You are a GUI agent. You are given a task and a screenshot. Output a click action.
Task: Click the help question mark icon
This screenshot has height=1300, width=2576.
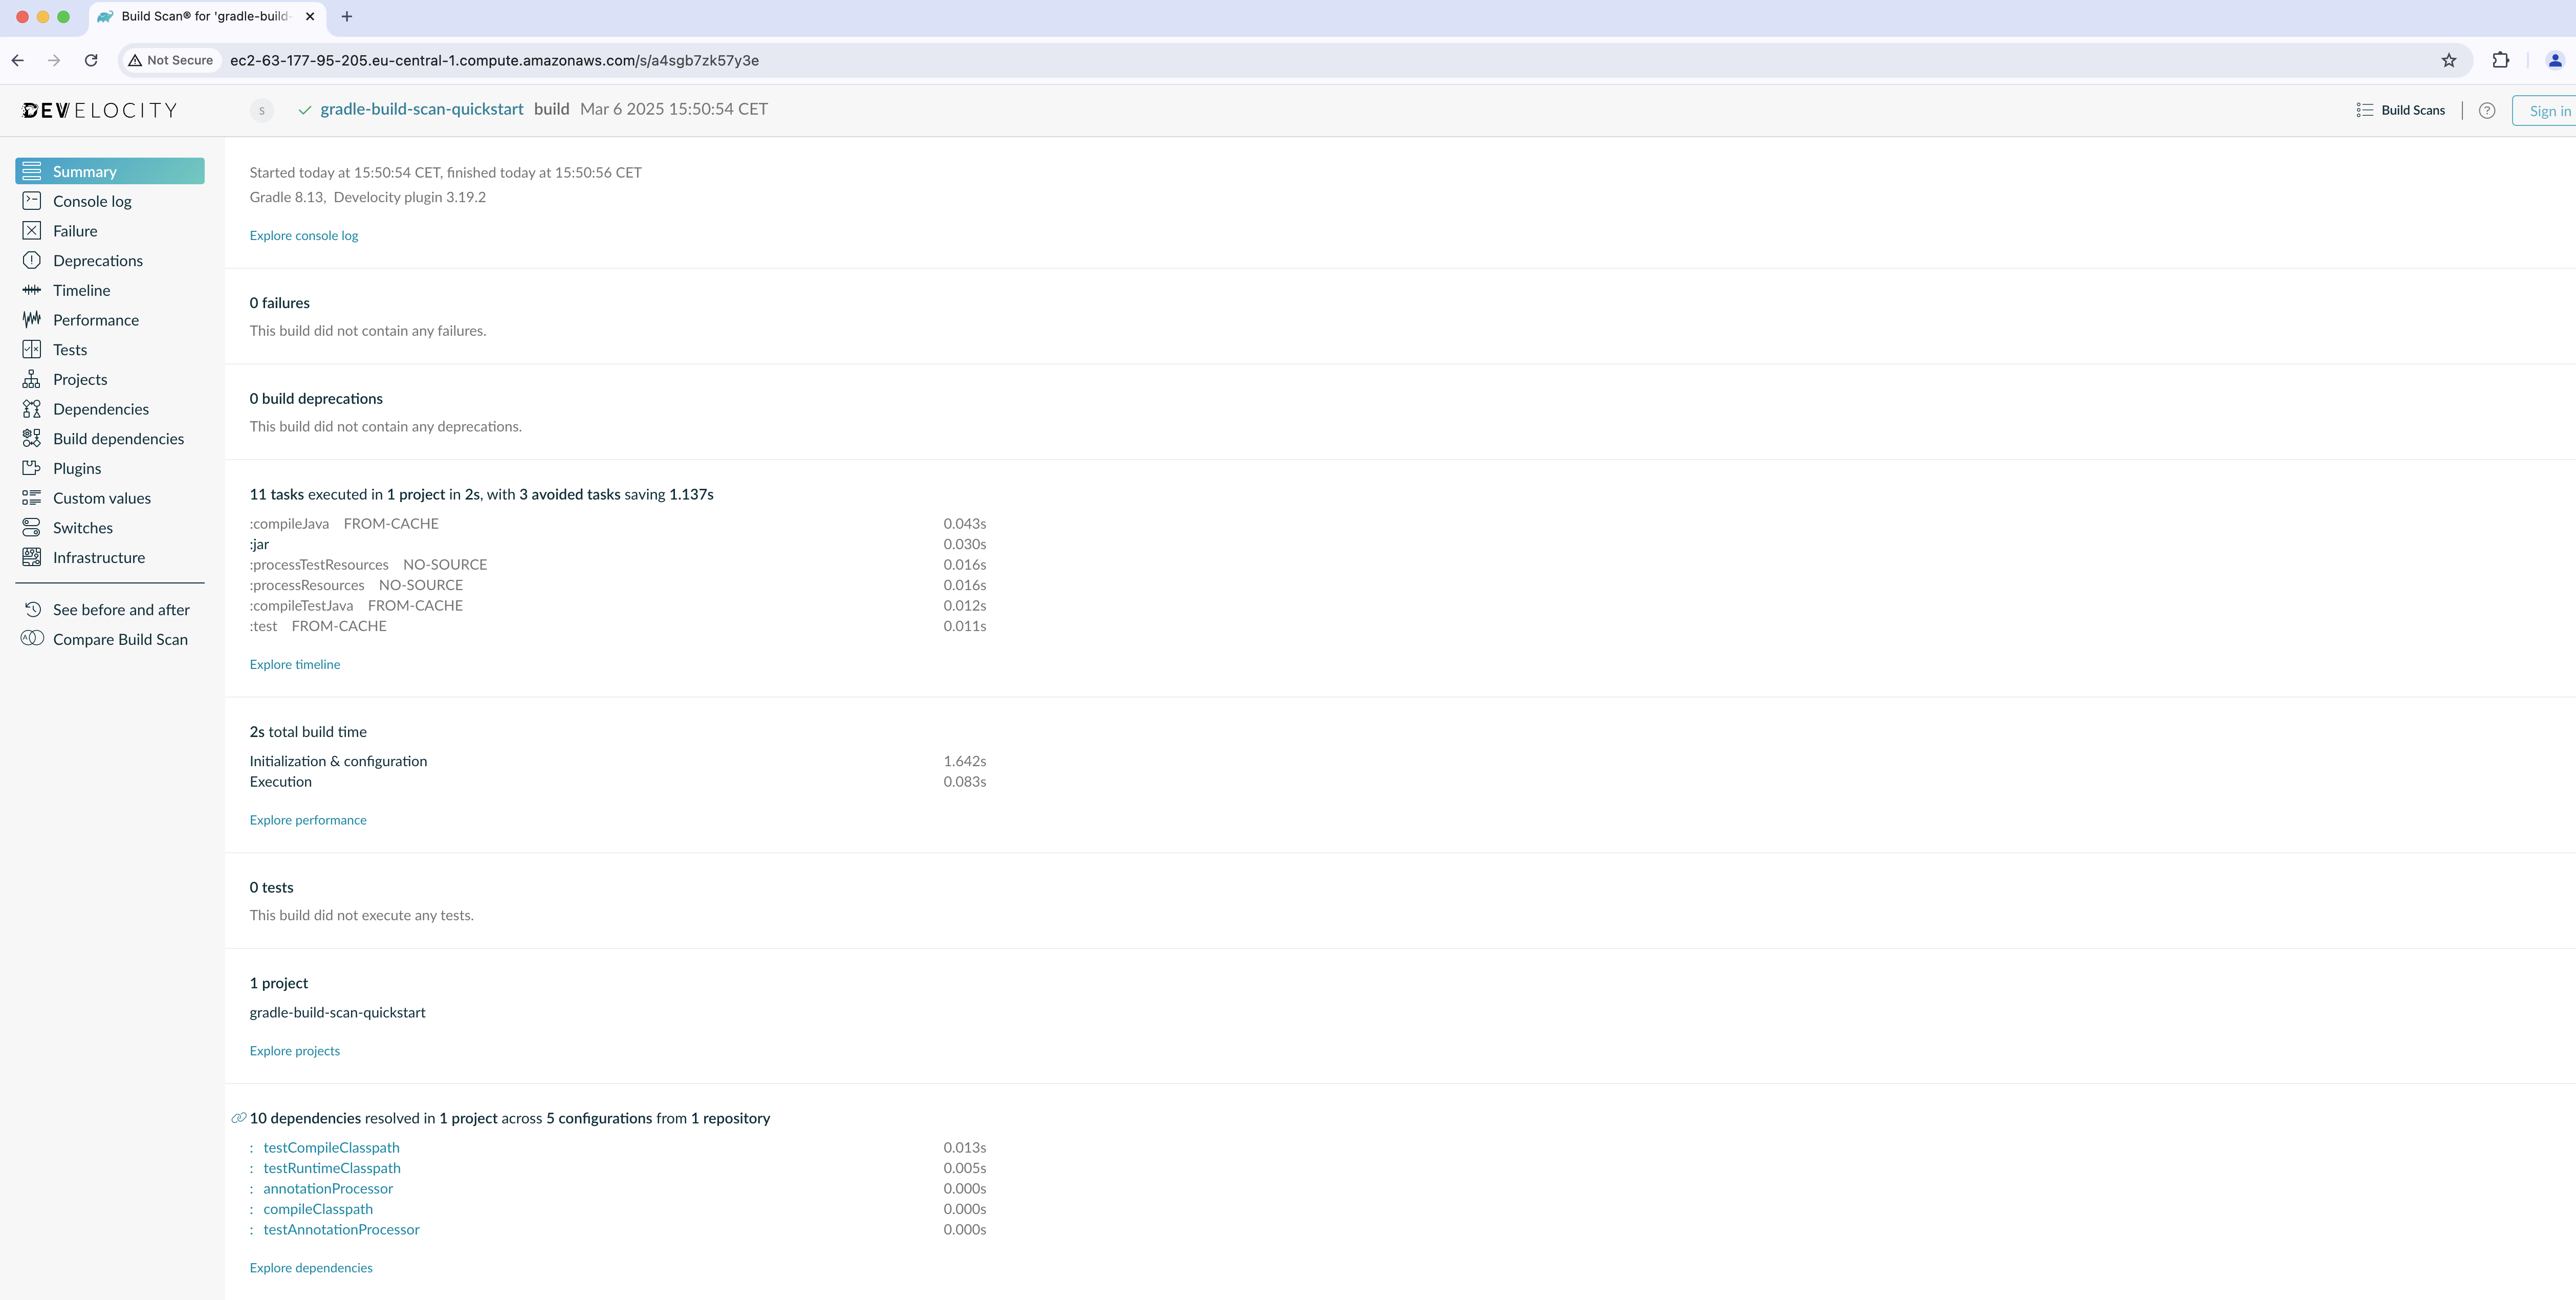(2486, 111)
